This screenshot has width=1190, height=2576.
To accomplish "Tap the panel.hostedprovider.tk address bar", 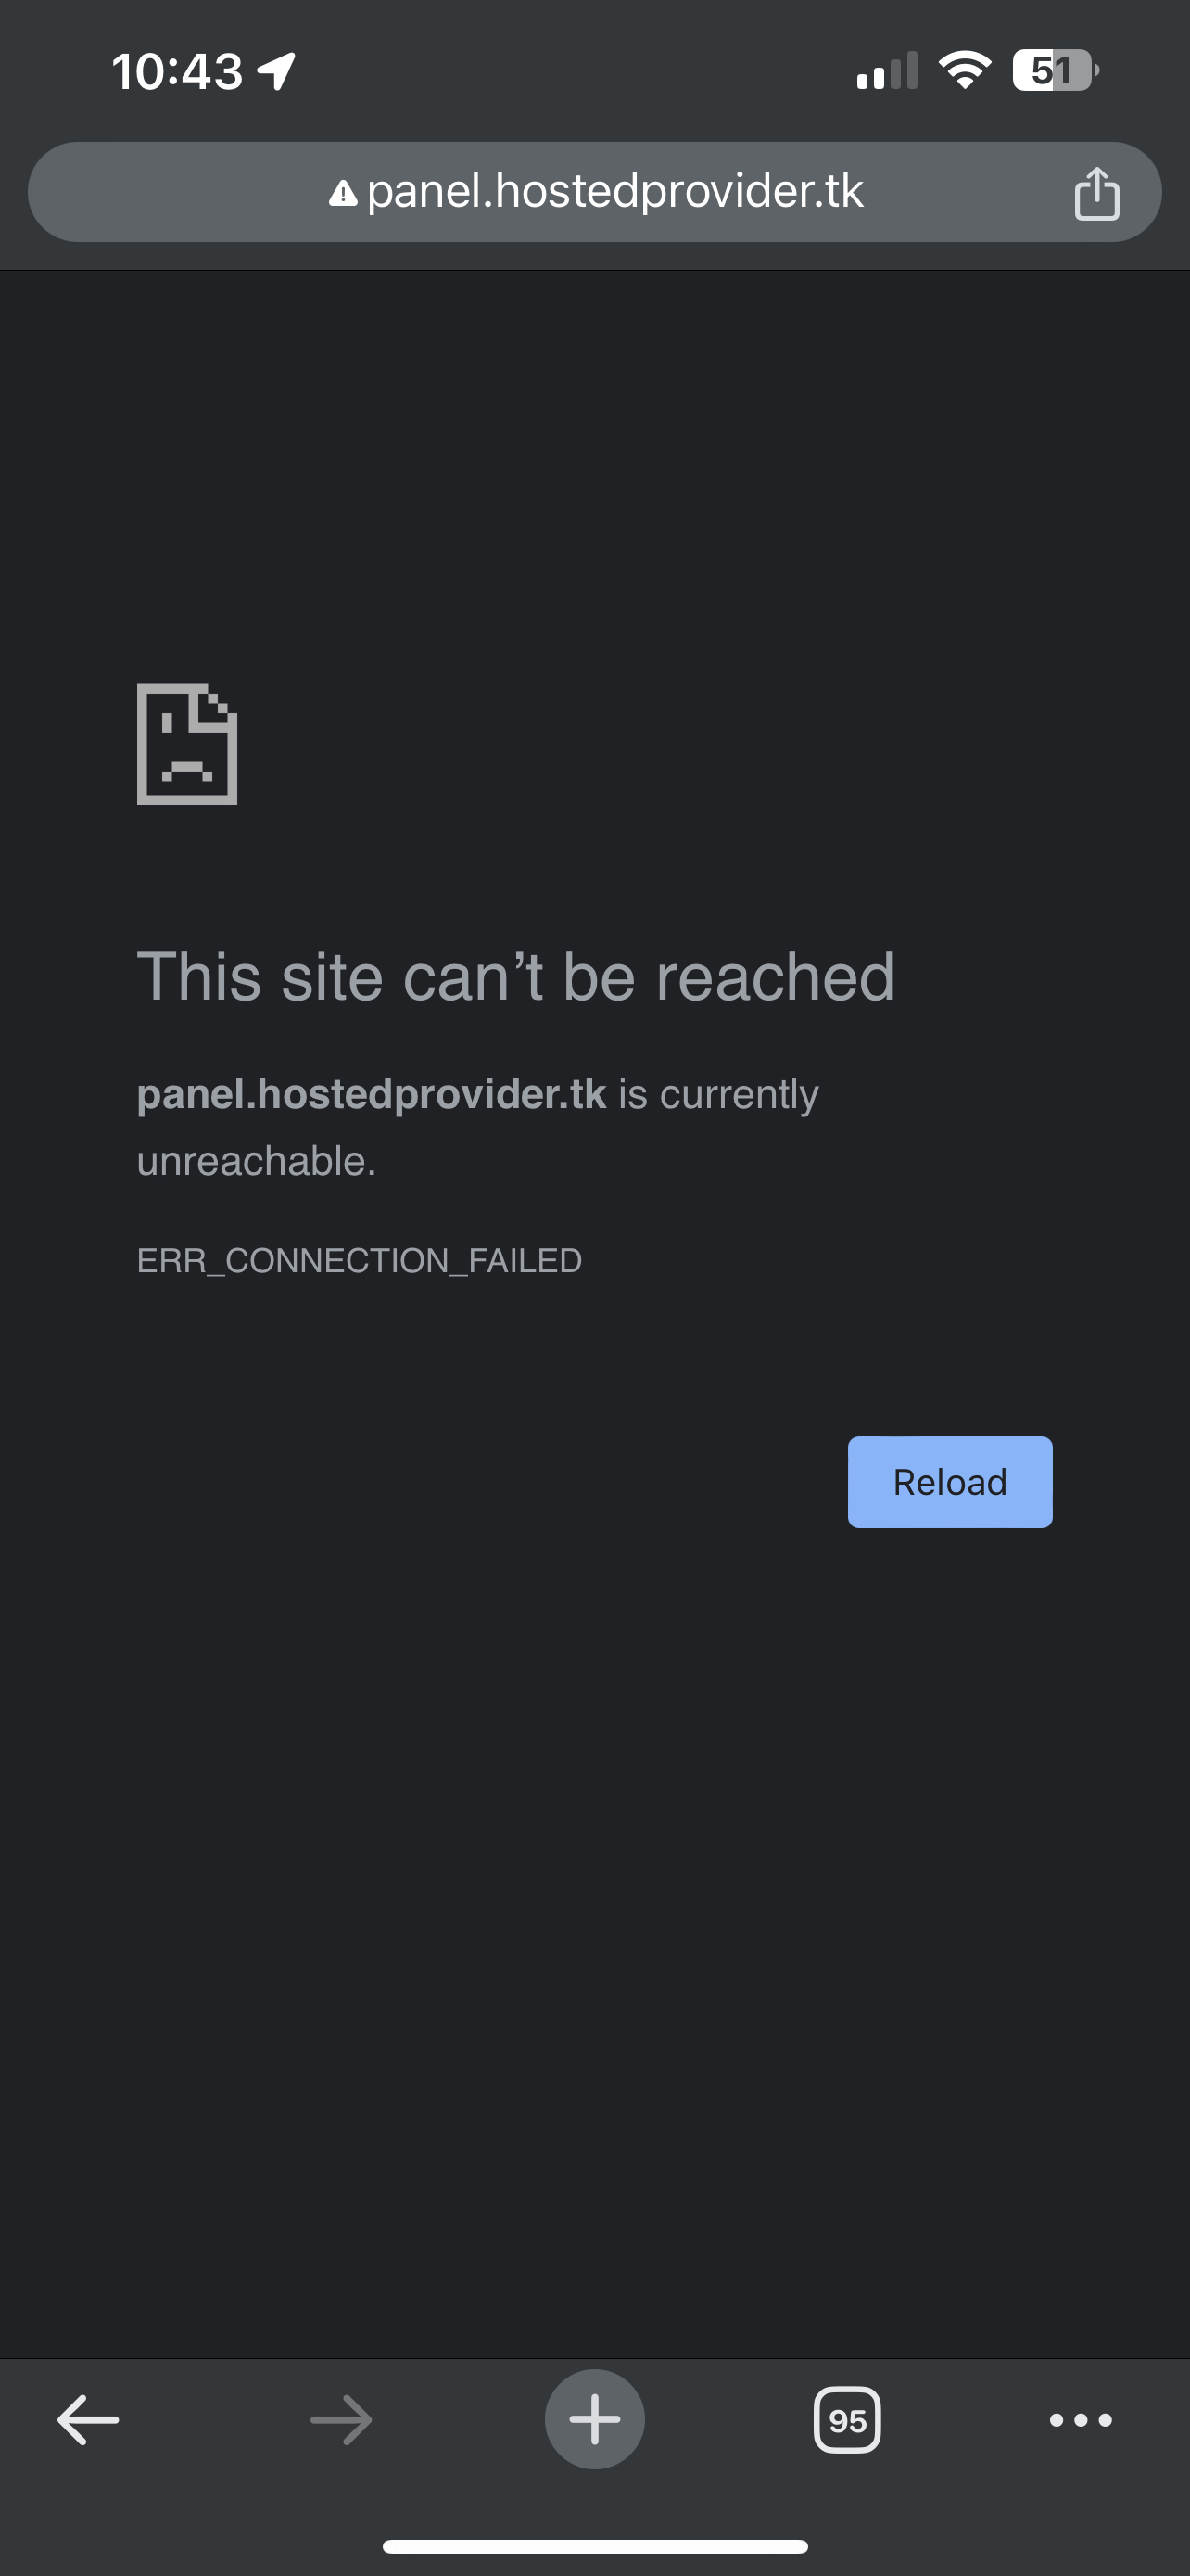I will [x=594, y=192].
